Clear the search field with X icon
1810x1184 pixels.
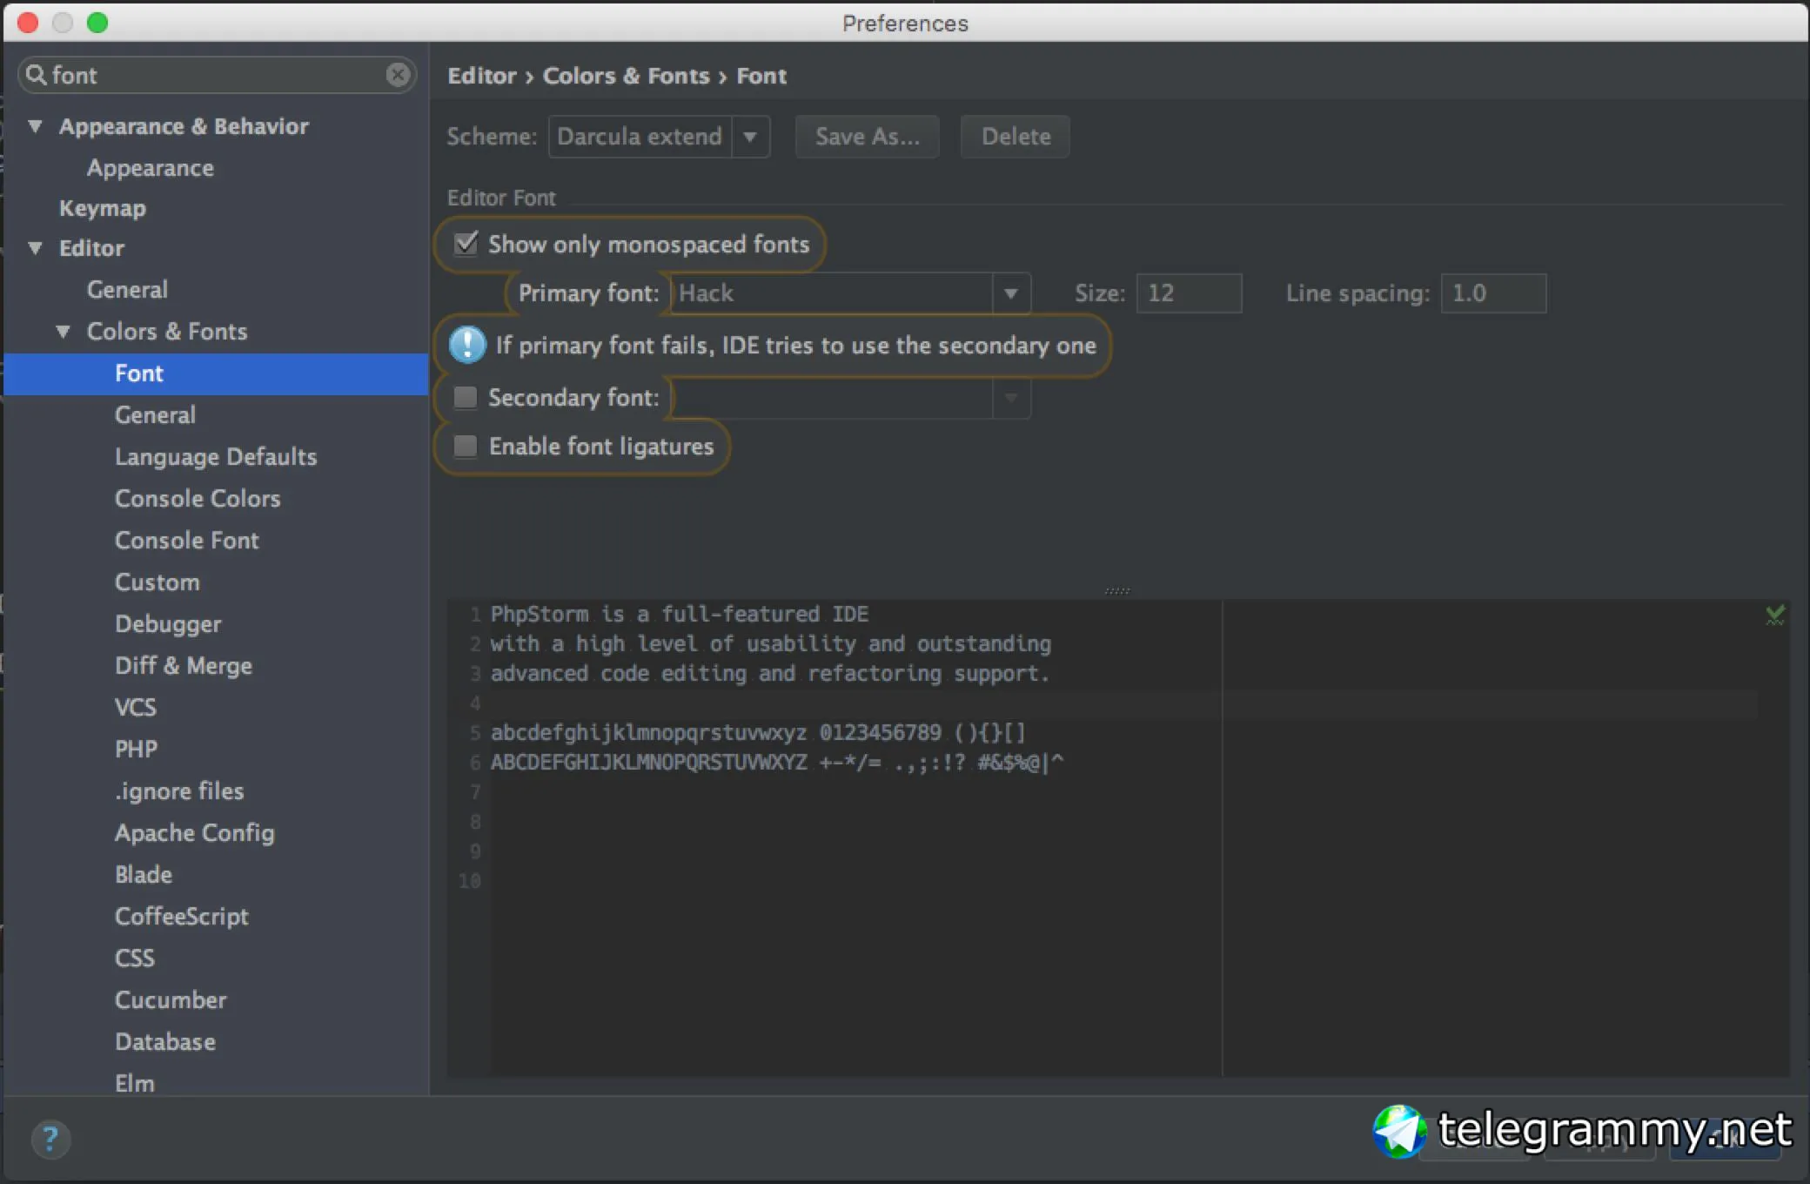398,75
